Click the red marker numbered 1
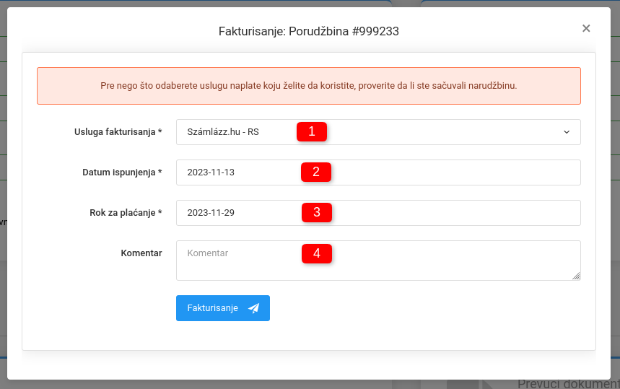The height and width of the screenshot is (389, 620). pos(312,131)
